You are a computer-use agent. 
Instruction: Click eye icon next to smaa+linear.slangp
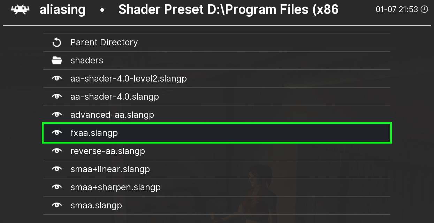(x=56, y=169)
